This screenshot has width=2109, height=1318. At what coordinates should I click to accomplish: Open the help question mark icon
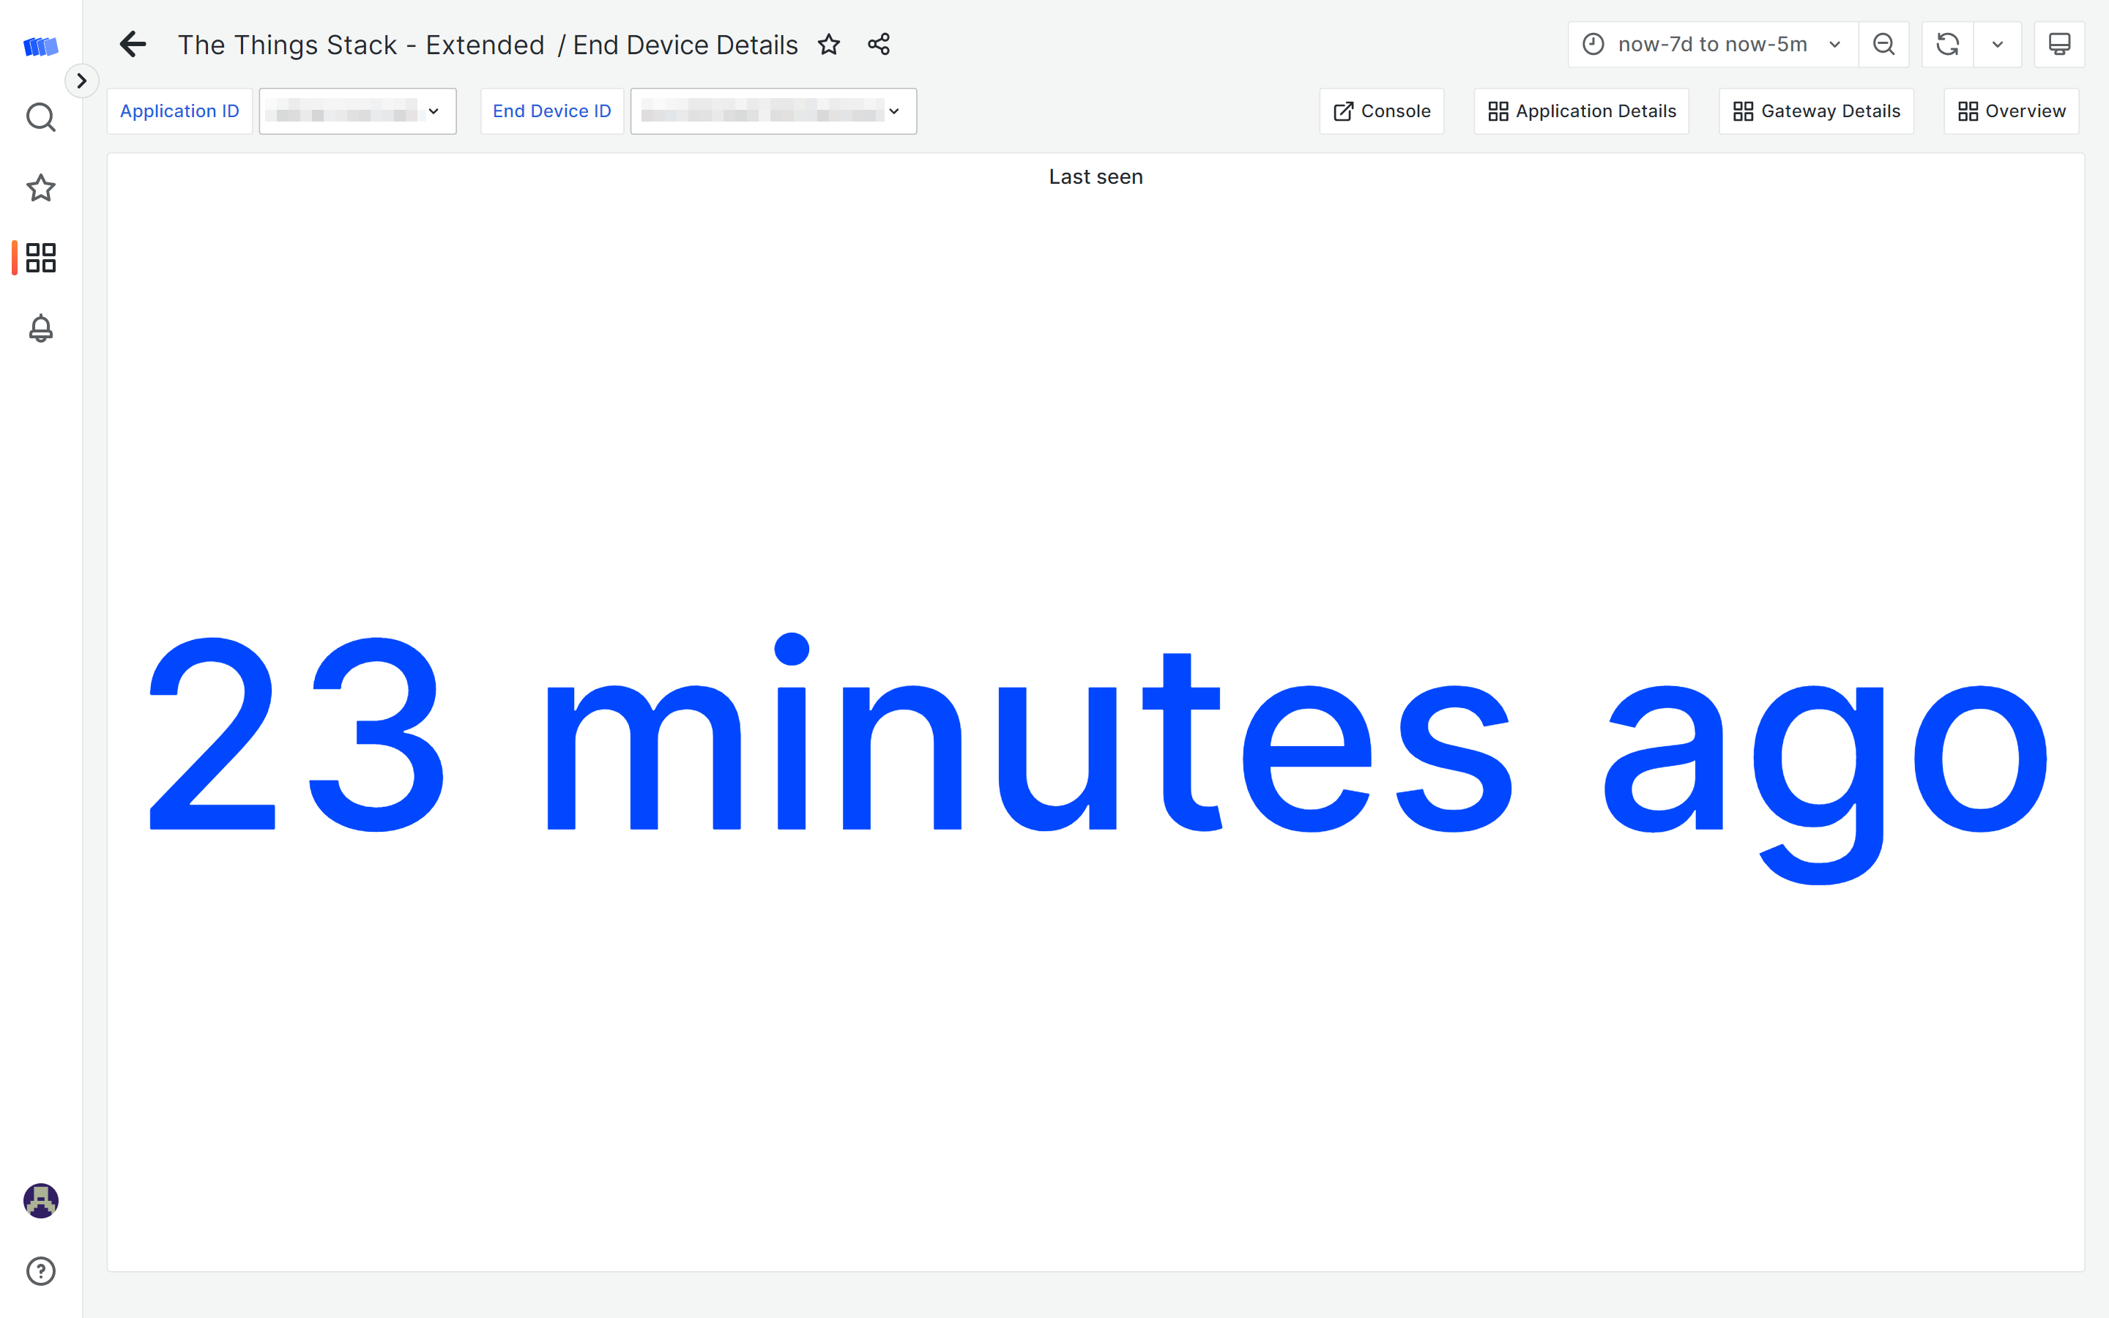[40, 1271]
